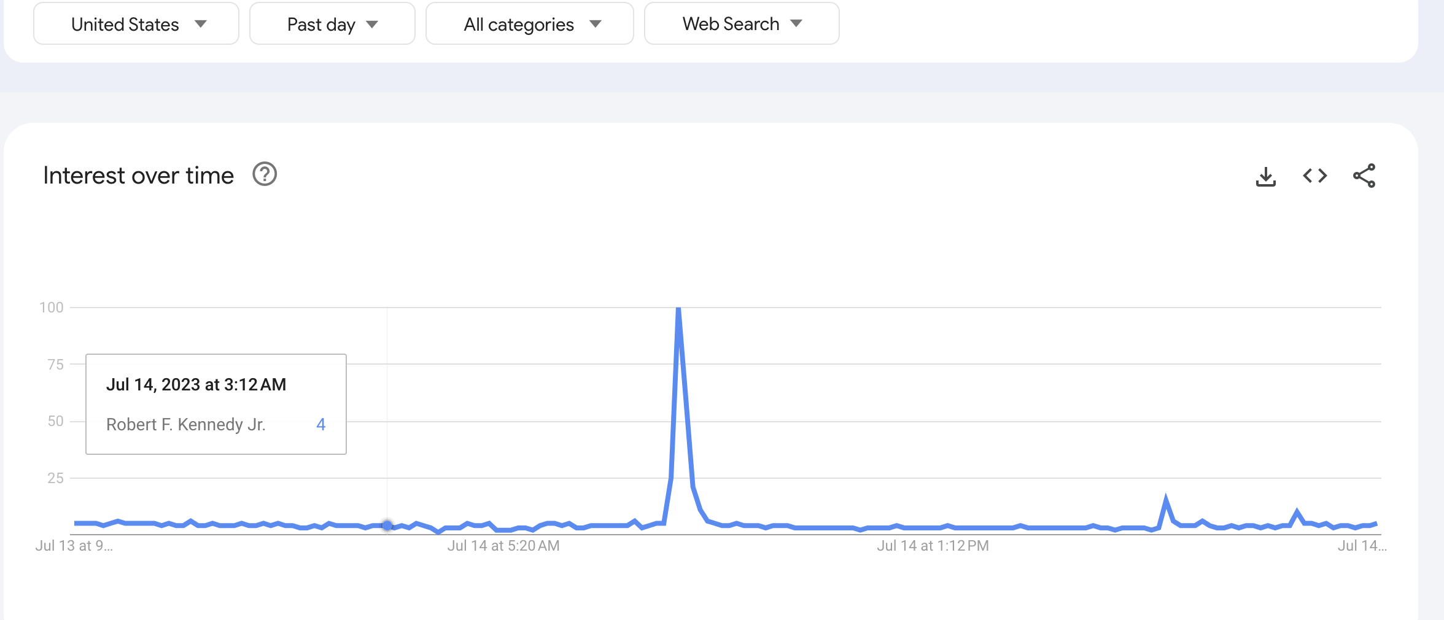
Task: Expand the All categories dropdown
Action: coord(529,24)
